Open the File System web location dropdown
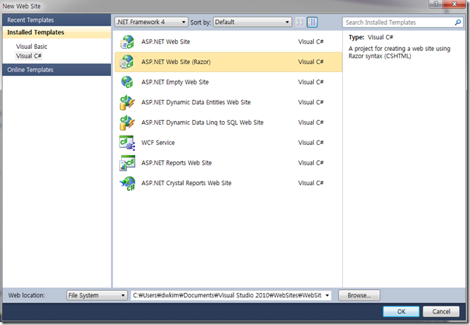Image resolution: width=470 pixels, height=325 pixels. (x=96, y=295)
